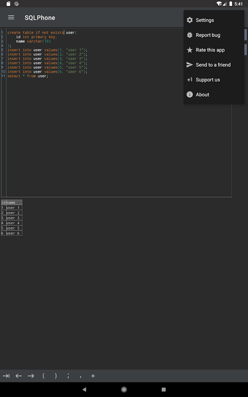248x397 pixels.
Task: Insert an opening parenthesis
Action: pos(43,376)
